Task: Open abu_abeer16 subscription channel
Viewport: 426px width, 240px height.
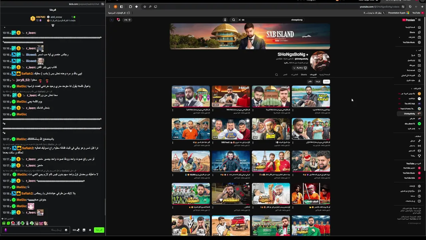Action: pos(412,124)
